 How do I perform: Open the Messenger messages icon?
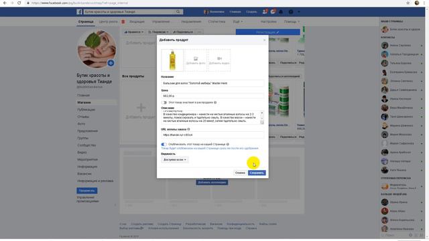pyautogui.click(x=273, y=12)
